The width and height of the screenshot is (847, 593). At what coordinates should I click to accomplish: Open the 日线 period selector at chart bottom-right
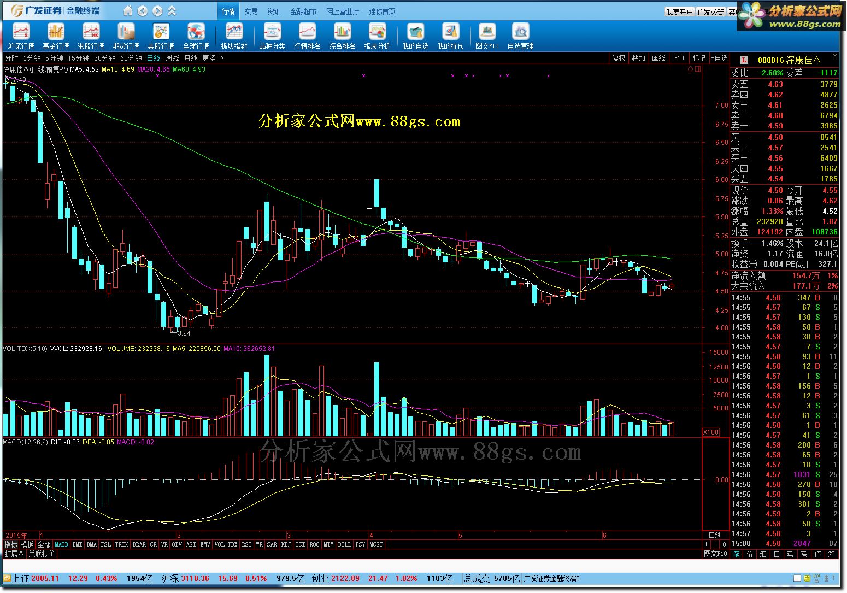tap(715, 535)
